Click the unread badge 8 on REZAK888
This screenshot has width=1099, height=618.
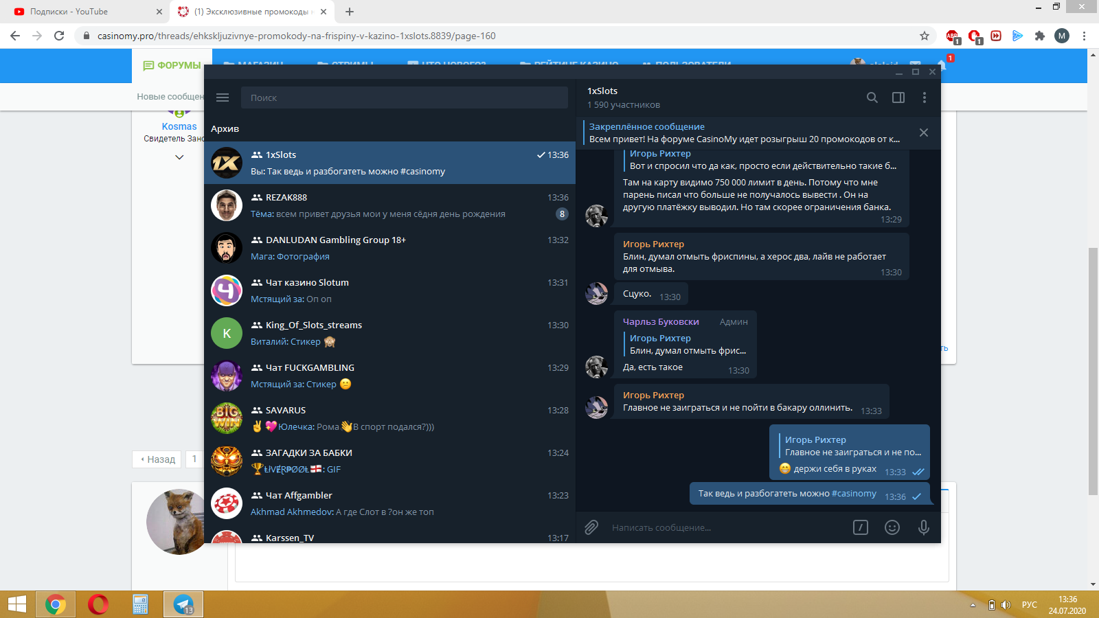[x=562, y=214]
